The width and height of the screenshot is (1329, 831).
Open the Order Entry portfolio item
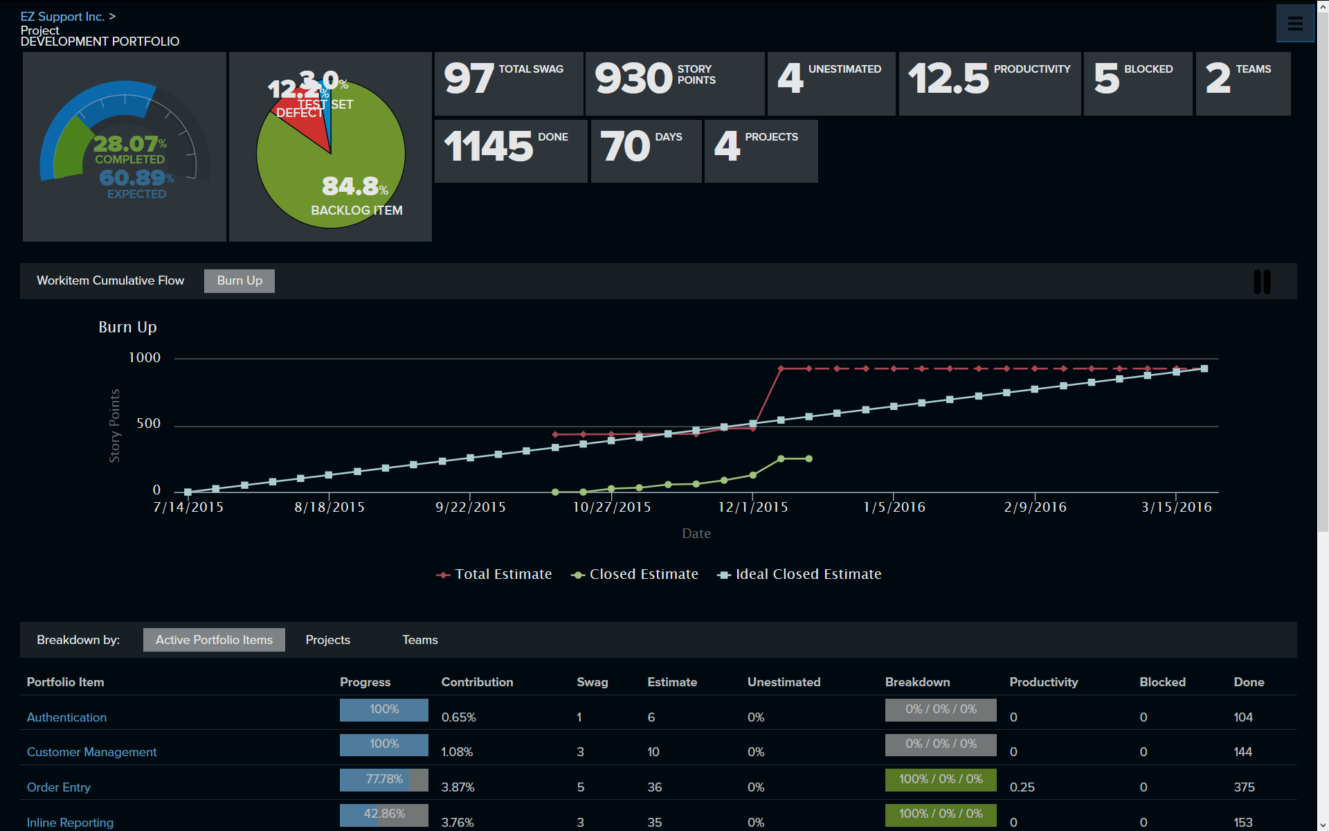point(59,787)
